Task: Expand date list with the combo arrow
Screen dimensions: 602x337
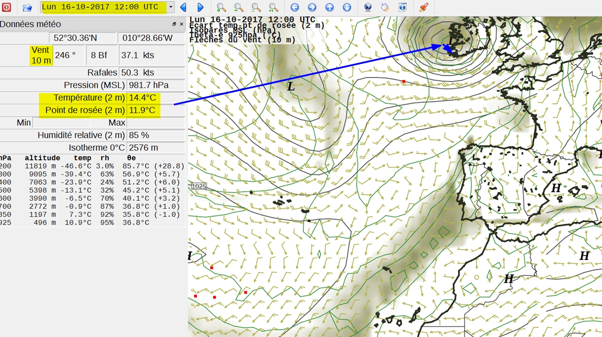Action: coord(171,7)
